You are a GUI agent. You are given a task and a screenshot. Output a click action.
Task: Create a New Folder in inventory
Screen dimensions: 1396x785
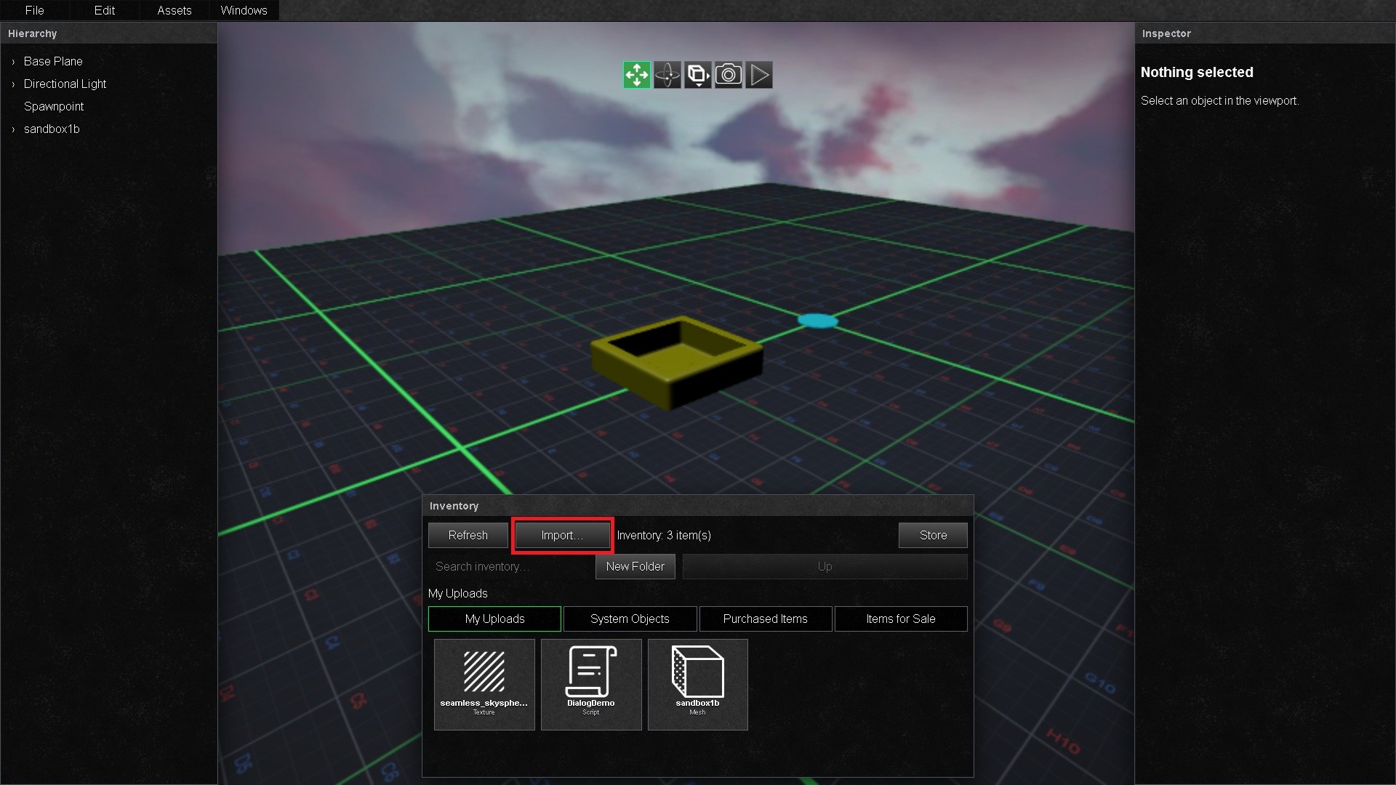635,566
